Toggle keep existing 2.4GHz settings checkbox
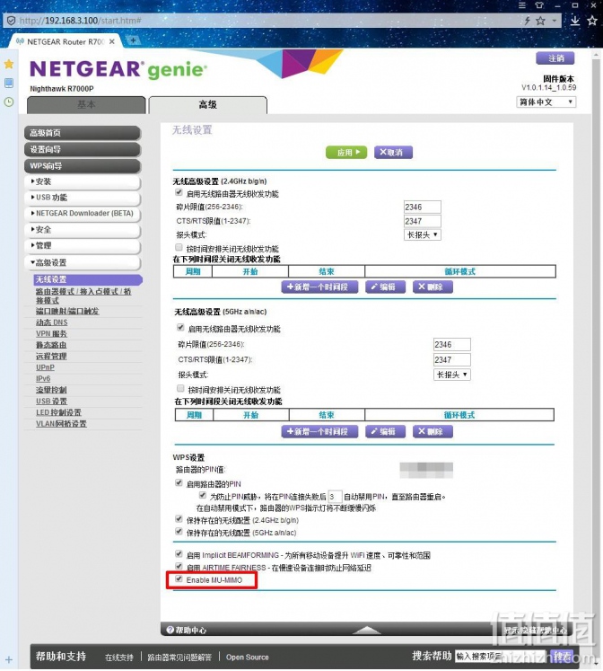 point(179,518)
